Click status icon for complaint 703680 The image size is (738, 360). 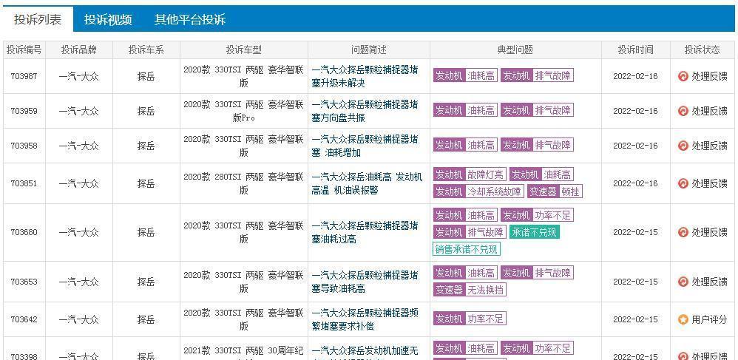pos(683,232)
